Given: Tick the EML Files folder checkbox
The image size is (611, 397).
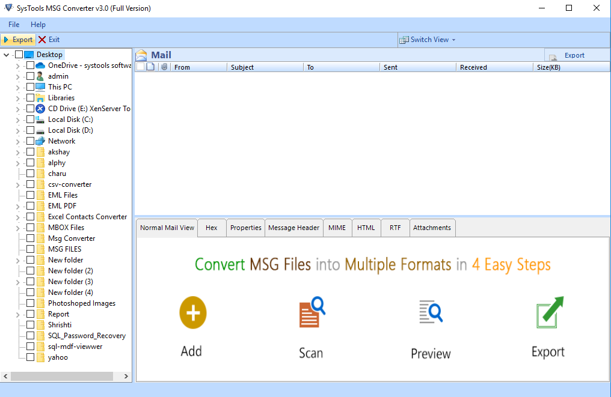Looking at the screenshot, I should (30, 195).
